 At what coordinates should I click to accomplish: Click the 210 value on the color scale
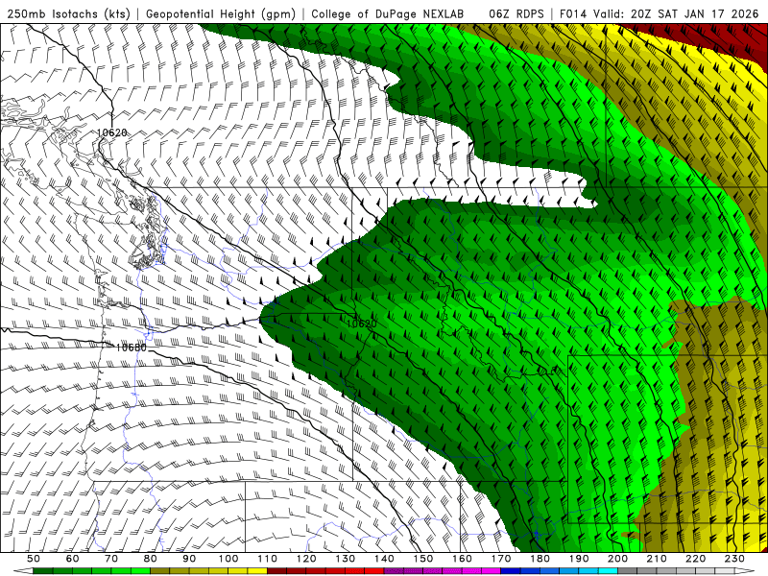(657, 559)
